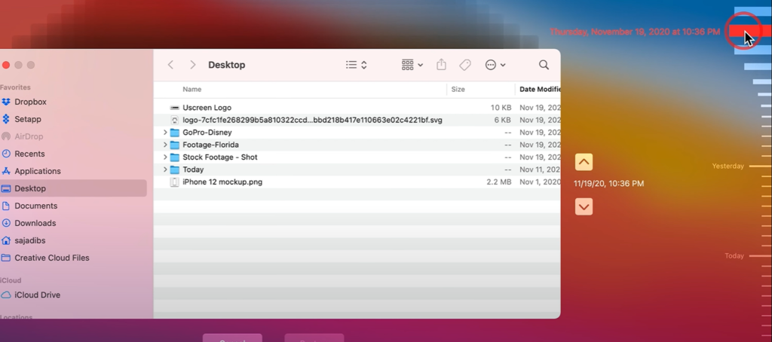Go back with the Finder back arrow
Image resolution: width=772 pixels, height=342 pixels.
click(x=170, y=65)
